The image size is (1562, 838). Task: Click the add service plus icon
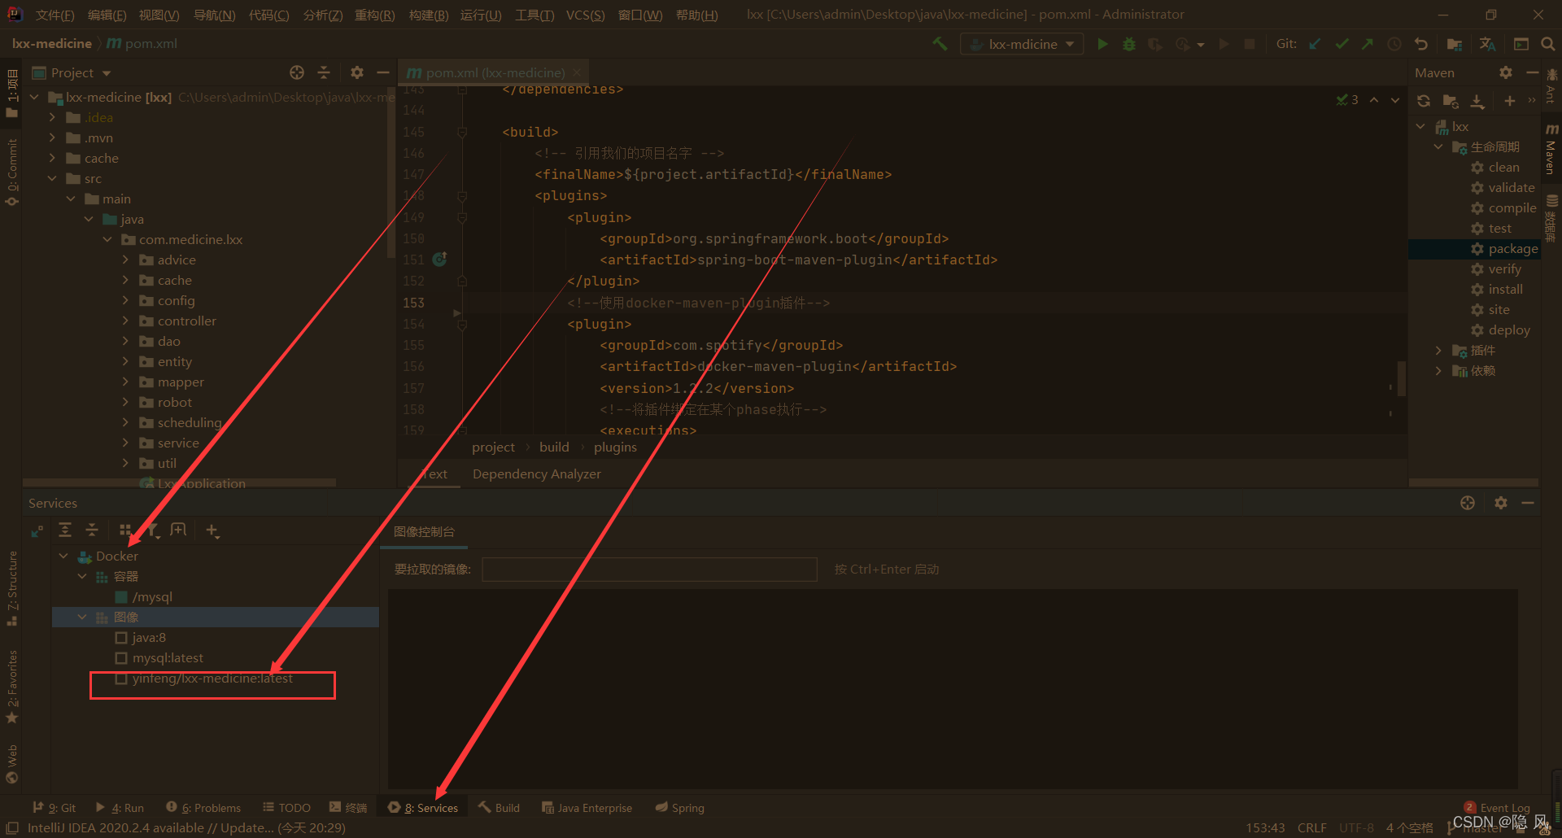(x=212, y=530)
